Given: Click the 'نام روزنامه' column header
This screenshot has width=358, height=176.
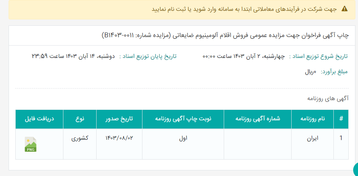Looking at the screenshot, I should coord(313,119).
